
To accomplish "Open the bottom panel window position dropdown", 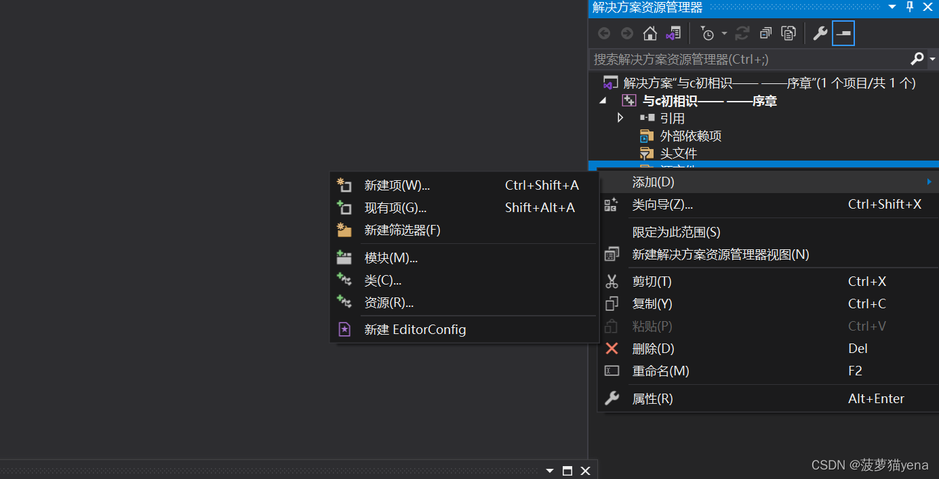I will [x=550, y=470].
